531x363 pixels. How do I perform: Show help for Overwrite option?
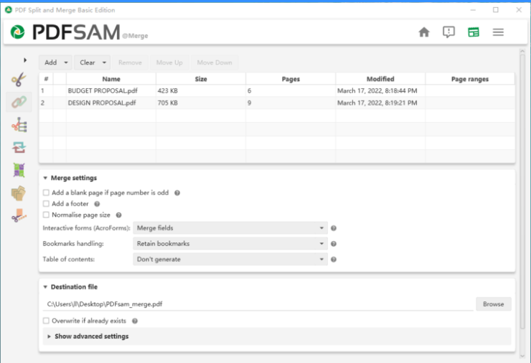pos(135,321)
